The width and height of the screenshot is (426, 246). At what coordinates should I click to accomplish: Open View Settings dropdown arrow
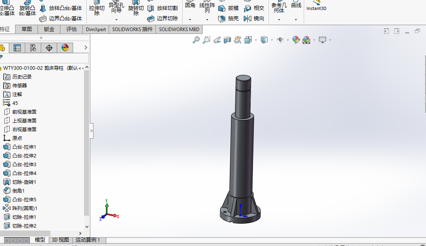click(330, 40)
